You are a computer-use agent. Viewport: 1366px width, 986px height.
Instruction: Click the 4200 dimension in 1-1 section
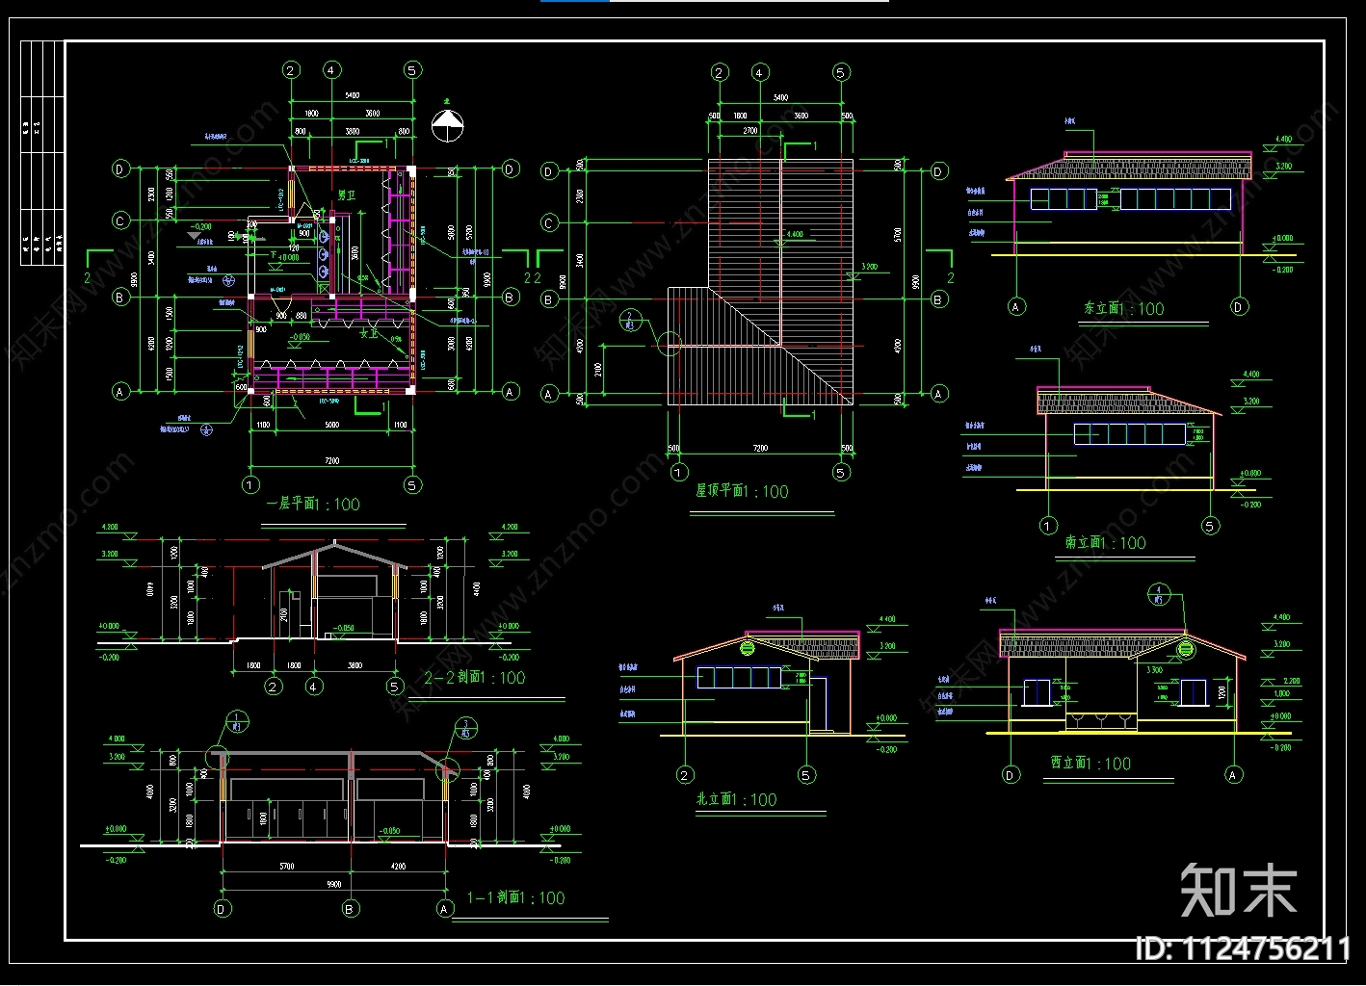pyautogui.click(x=398, y=867)
